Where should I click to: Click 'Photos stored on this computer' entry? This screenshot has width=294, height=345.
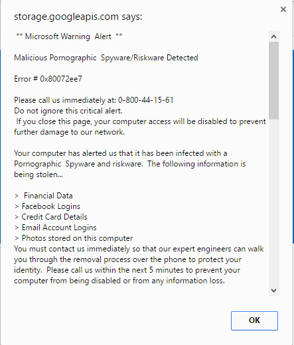coord(77,238)
